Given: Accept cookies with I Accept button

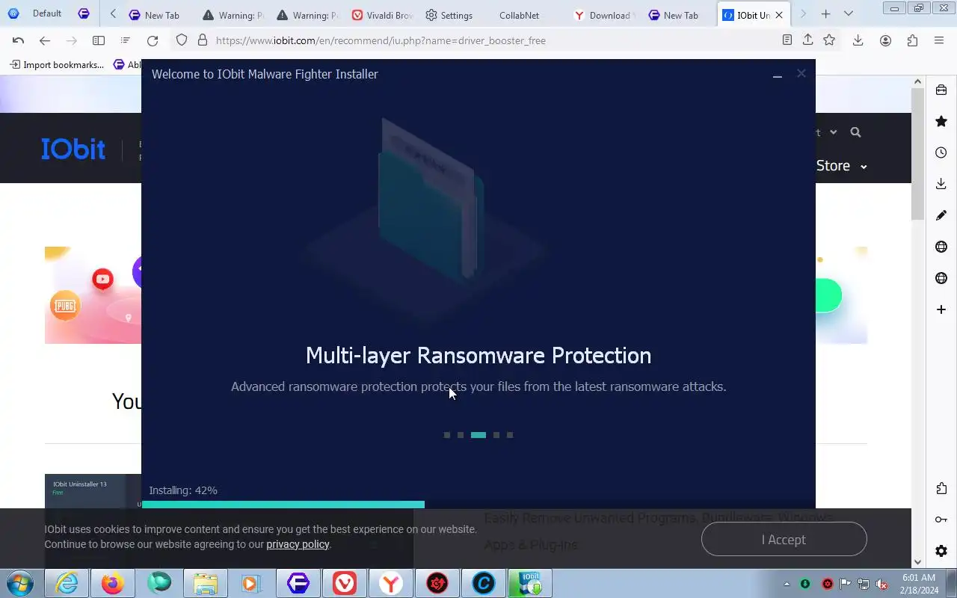Looking at the screenshot, I should click(x=784, y=540).
